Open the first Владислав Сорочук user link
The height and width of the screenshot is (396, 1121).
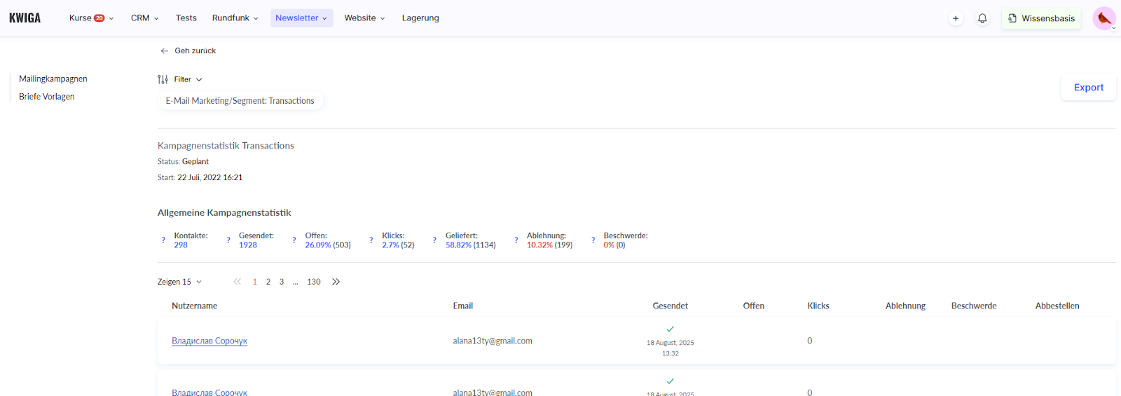click(x=209, y=341)
